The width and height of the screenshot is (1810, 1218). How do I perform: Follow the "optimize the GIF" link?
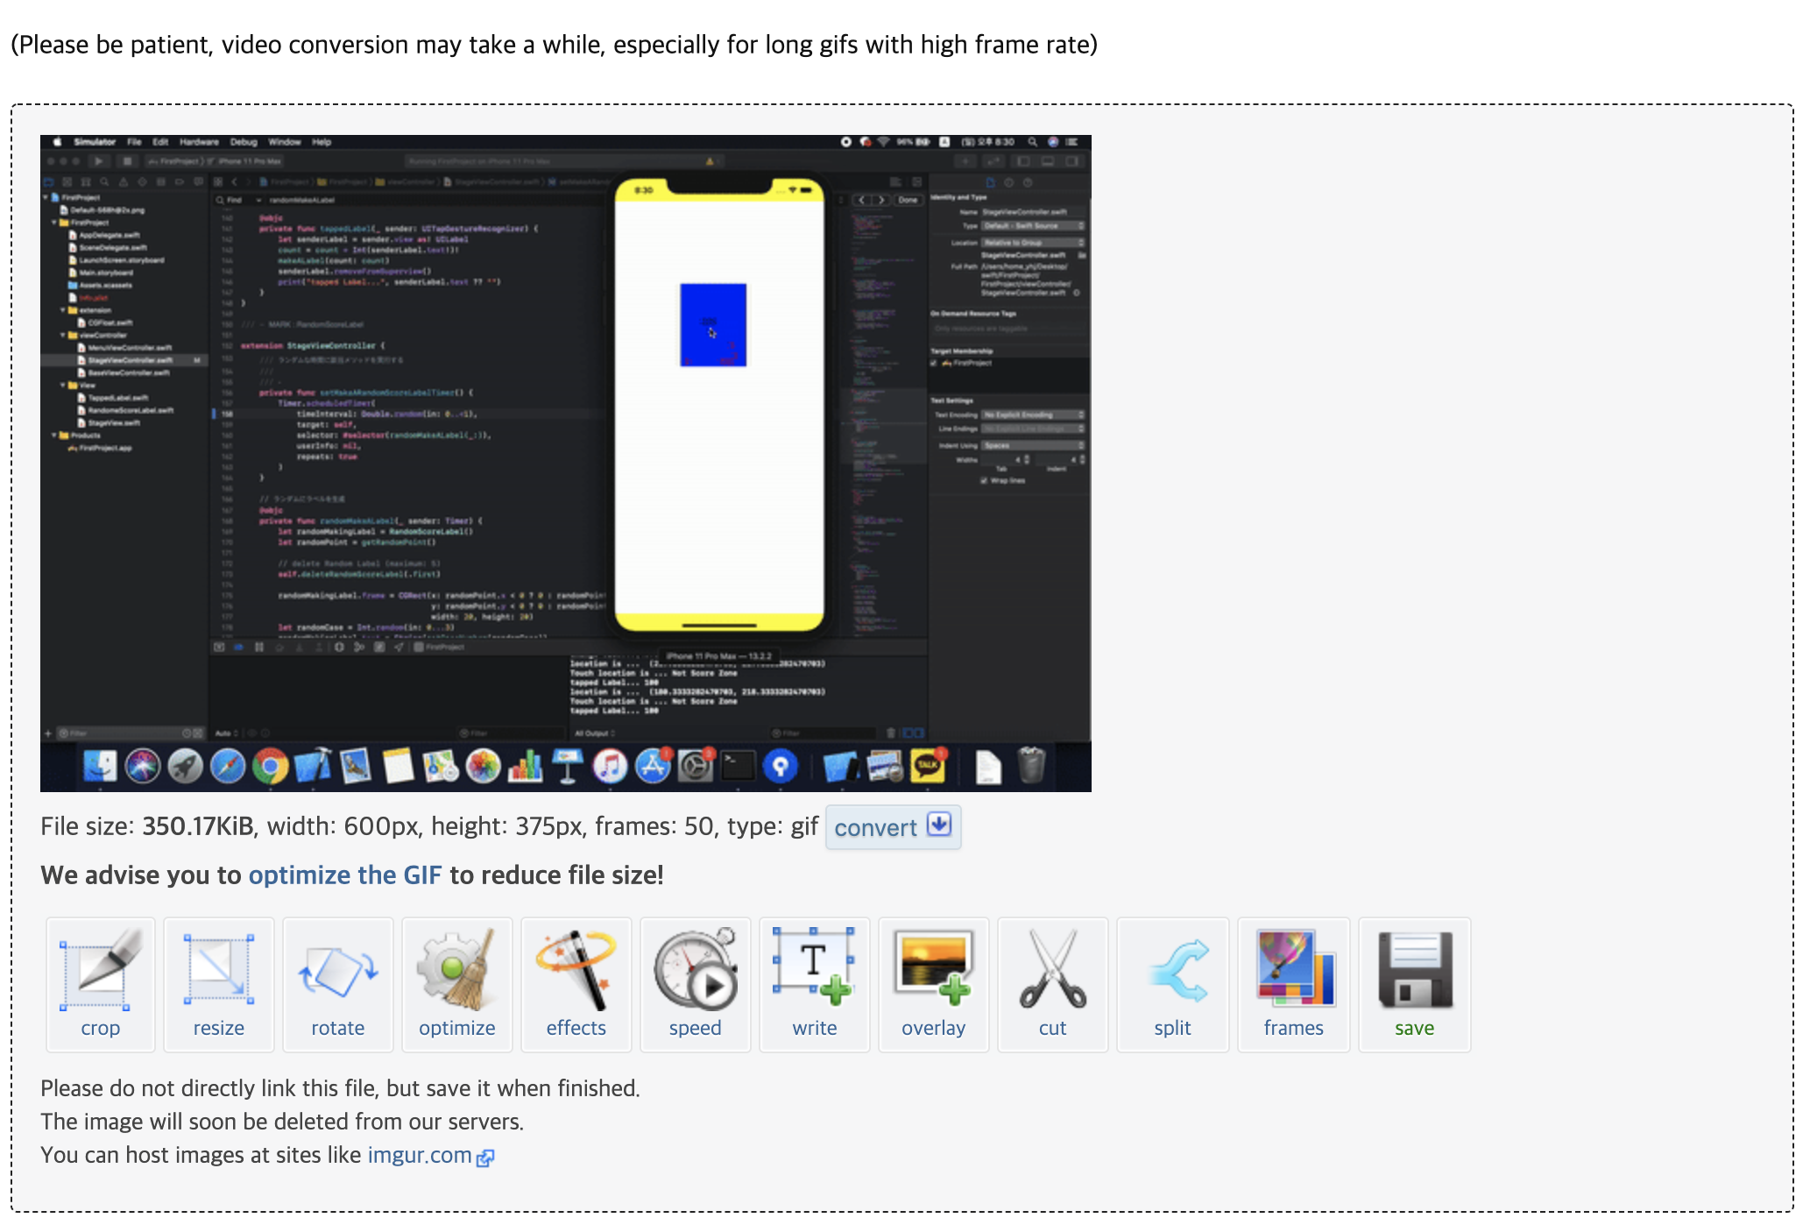[x=345, y=875]
